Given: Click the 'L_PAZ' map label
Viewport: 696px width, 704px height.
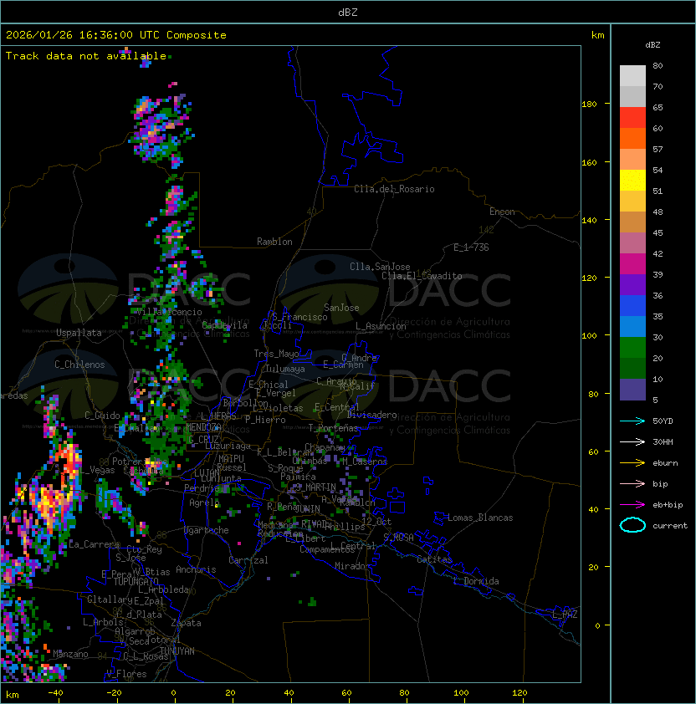Looking at the screenshot, I should click(565, 615).
